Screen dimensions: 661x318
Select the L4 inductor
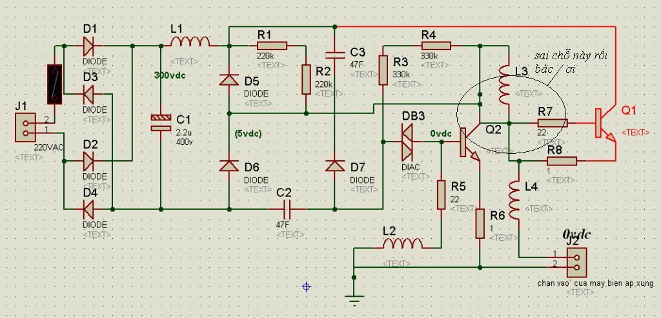515,200
